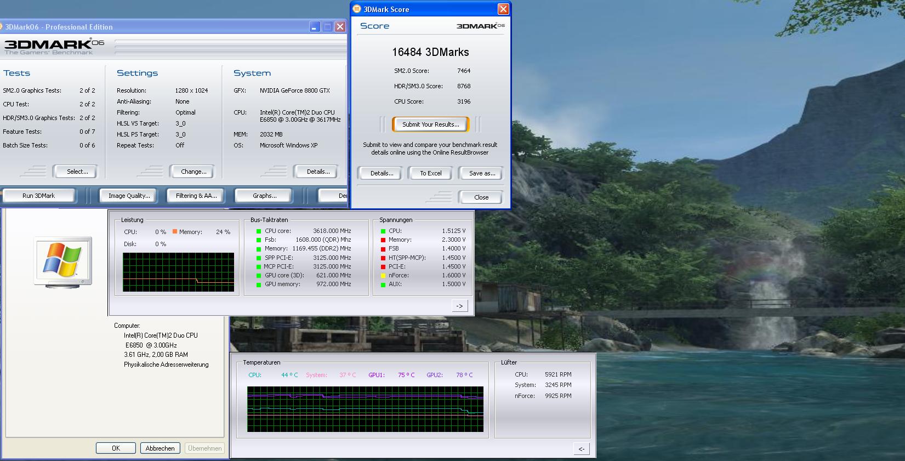This screenshot has height=461, width=905.
Task: Click Physikalische Adresserweiterung text
Action: (x=166, y=365)
